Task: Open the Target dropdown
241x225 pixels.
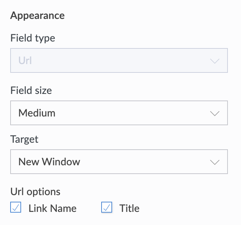Action: [119, 162]
